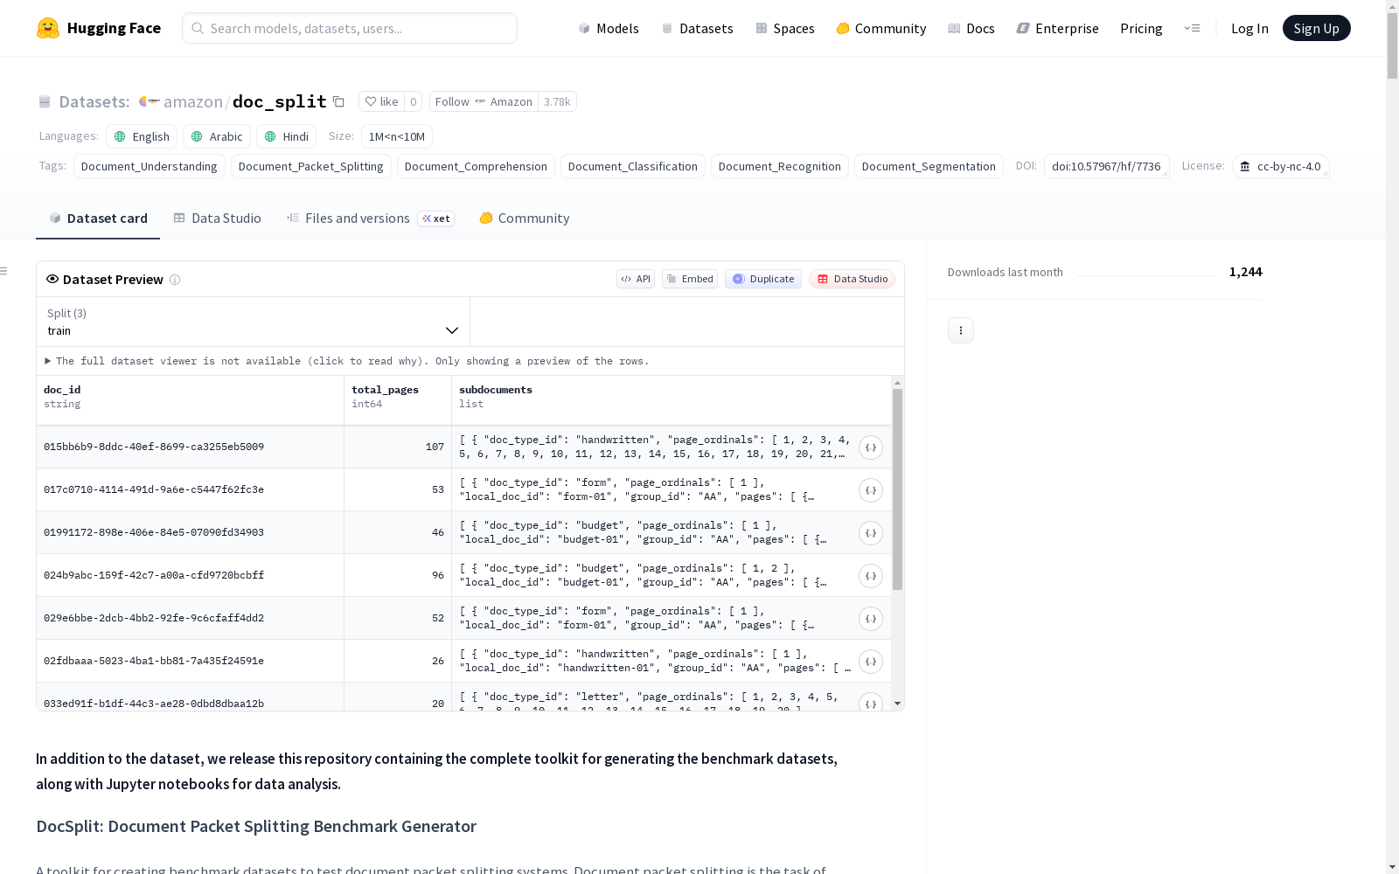Open Models in top navigation
Viewport: 1399px width, 874px height.
click(609, 28)
